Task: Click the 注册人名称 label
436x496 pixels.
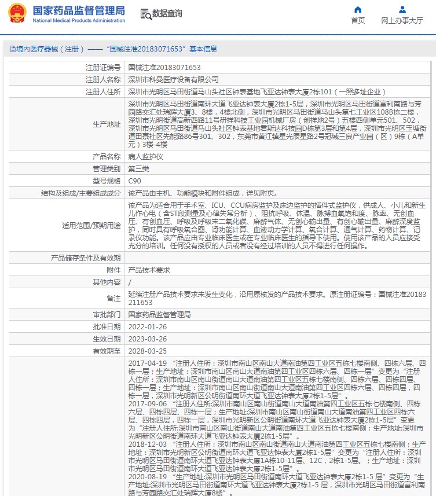Action: click(103, 80)
